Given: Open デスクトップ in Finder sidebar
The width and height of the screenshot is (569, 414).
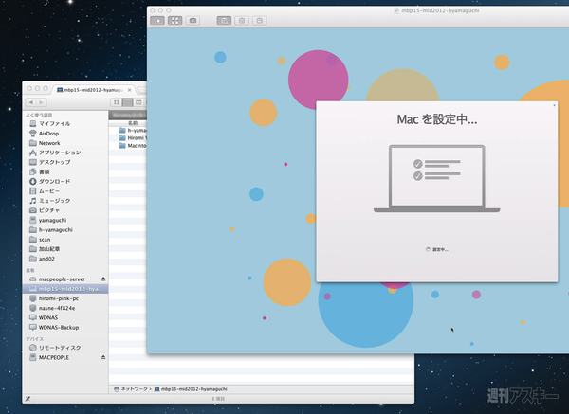Looking at the screenshot, I should click(x=54, y=162).
